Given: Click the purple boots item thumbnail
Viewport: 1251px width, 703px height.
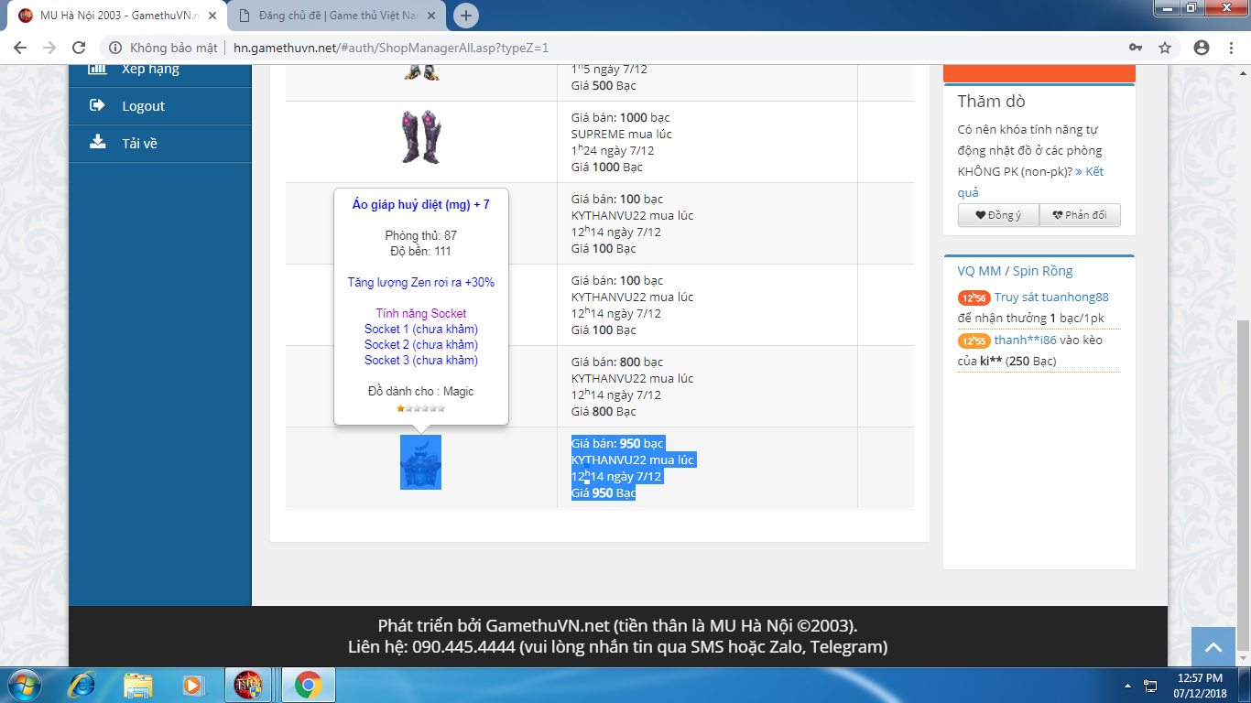Looking at the screenshot, I should tap(420, 137).
